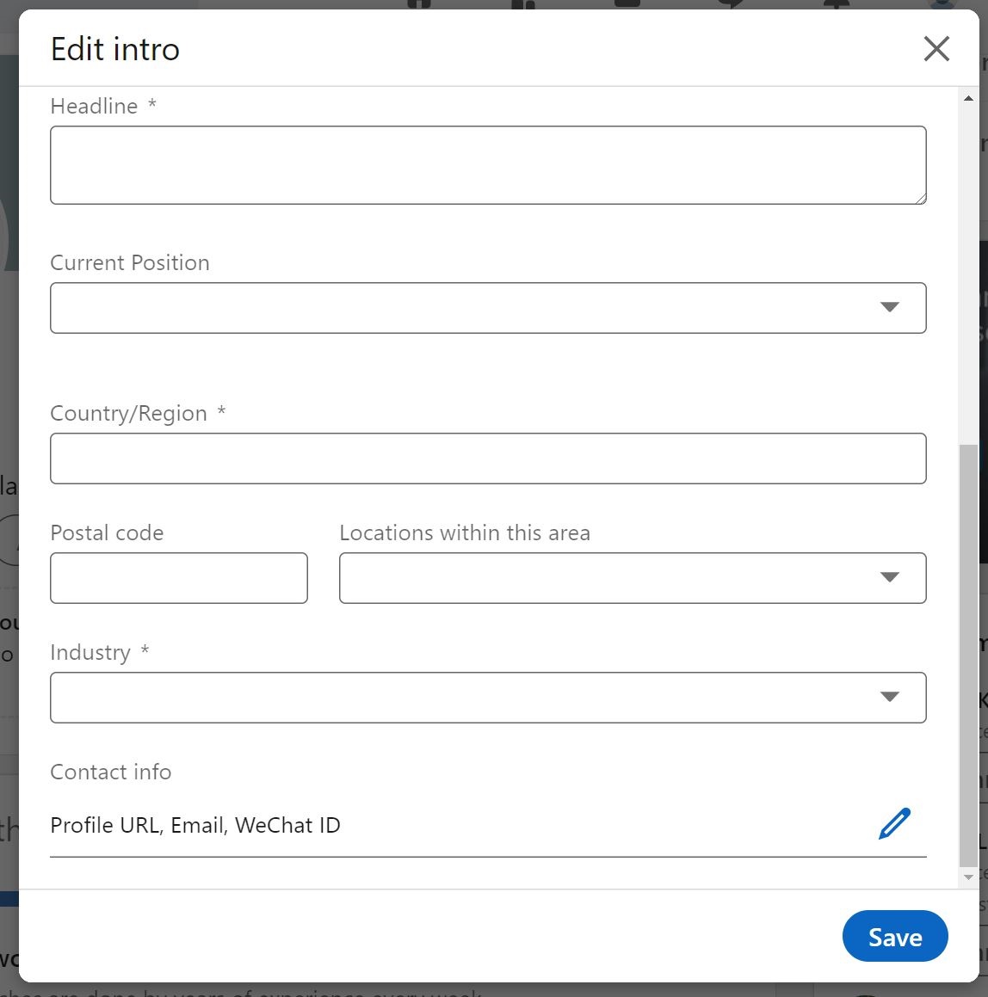
Task: Expand the Industry selection list
Action: click(465, 698)
